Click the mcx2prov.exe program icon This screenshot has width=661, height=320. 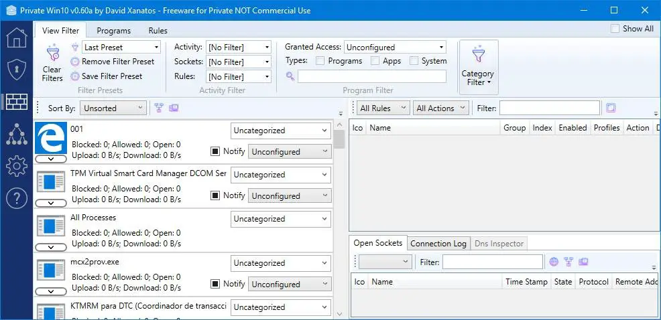50,270
